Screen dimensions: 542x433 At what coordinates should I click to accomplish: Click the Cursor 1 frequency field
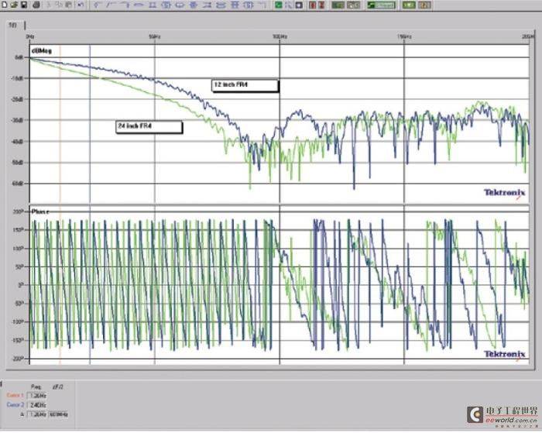(x=37, y=396)
